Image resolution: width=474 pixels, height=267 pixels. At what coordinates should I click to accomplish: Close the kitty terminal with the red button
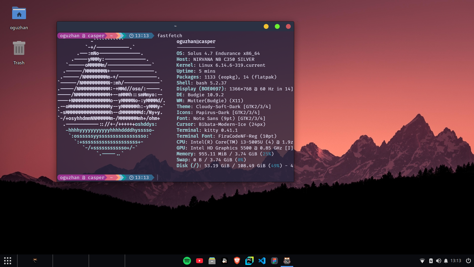(x=288, y=26)
